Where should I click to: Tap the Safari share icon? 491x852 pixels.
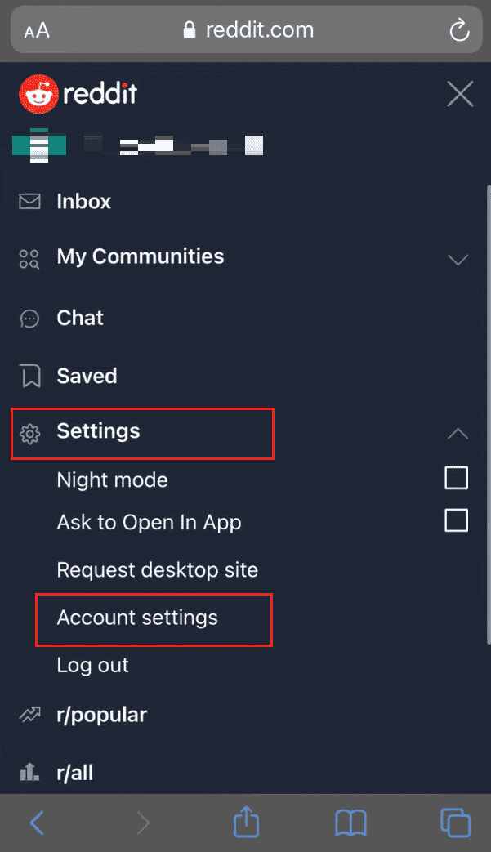(x=246, y=822)
